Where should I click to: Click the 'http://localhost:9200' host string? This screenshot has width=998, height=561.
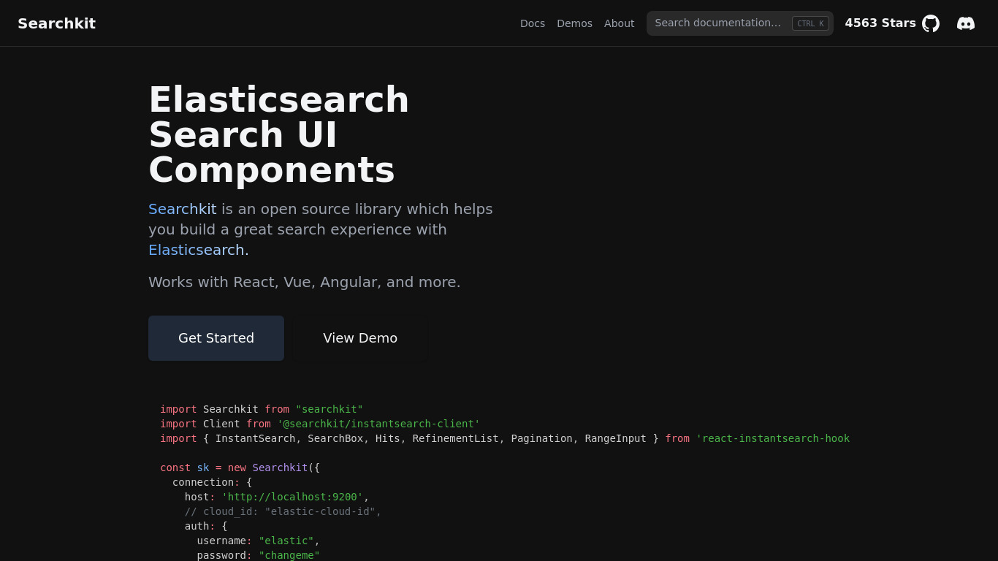click(x=292, y=497)
